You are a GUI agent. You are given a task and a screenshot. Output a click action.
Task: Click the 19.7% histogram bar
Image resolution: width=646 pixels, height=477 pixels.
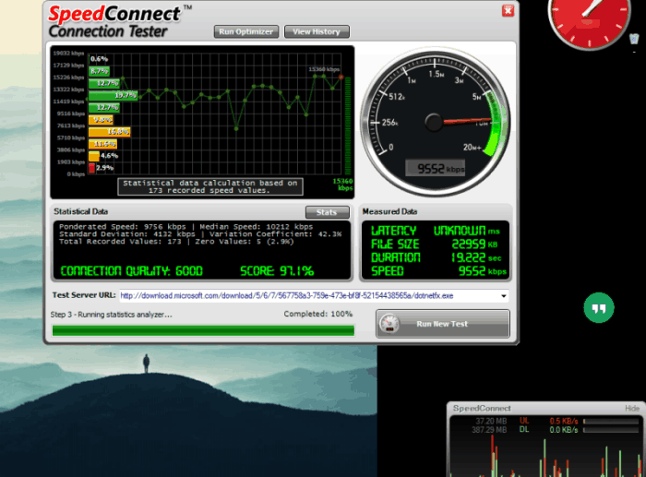click(113, 96)
